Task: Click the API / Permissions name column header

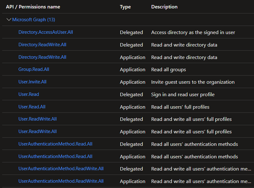Action: tap(33, 7)
